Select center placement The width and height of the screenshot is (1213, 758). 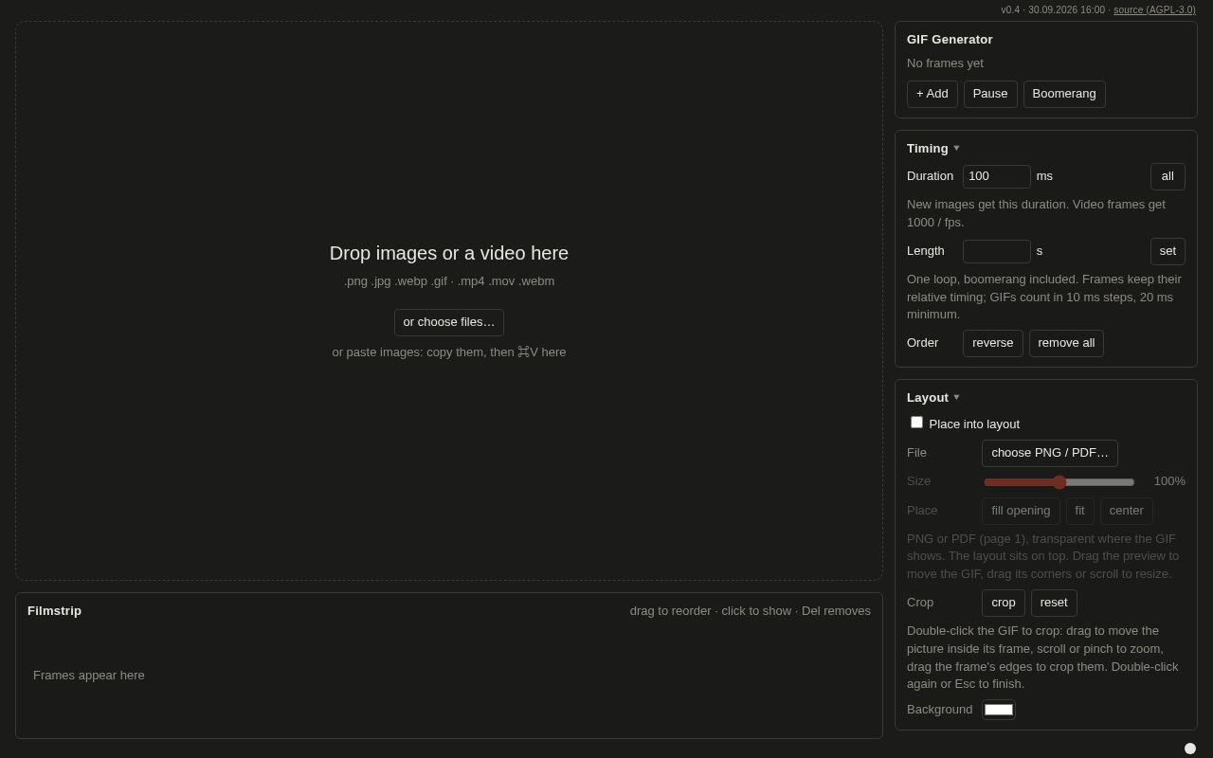(x=1126, y=511)
